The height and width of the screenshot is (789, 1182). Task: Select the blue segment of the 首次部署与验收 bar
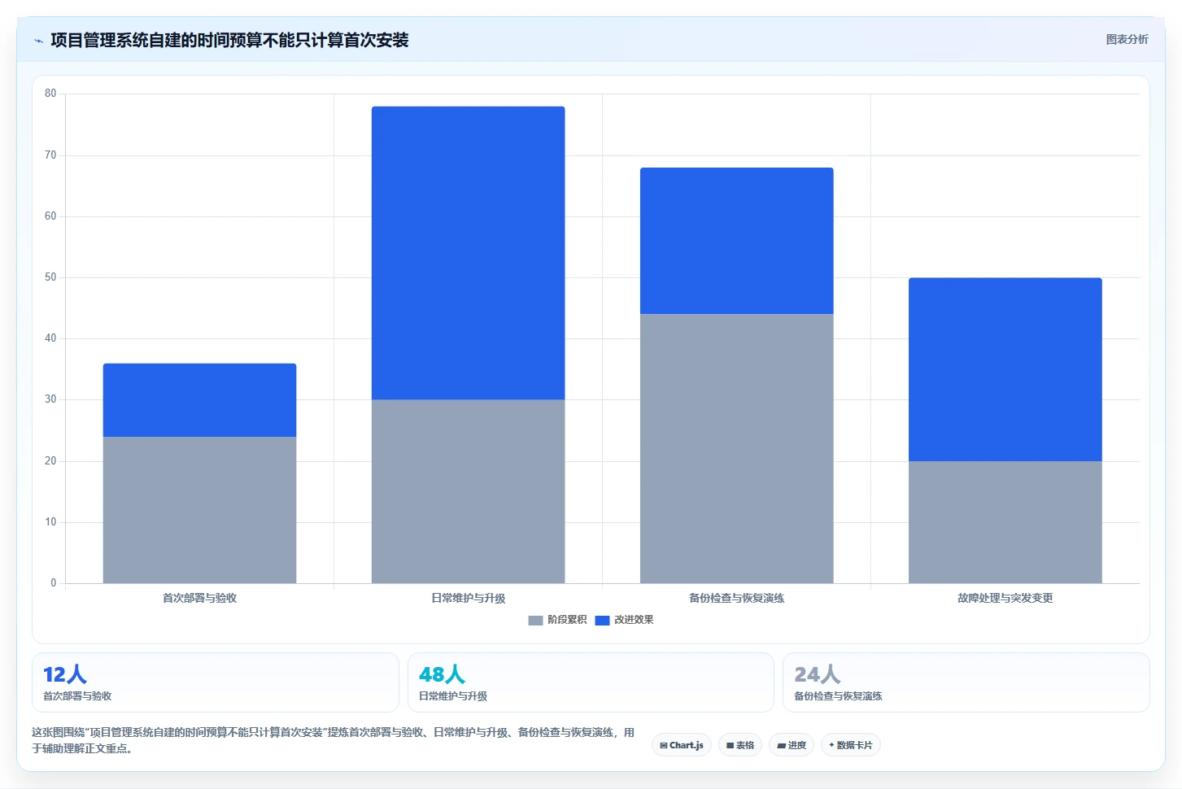[199, 400]
